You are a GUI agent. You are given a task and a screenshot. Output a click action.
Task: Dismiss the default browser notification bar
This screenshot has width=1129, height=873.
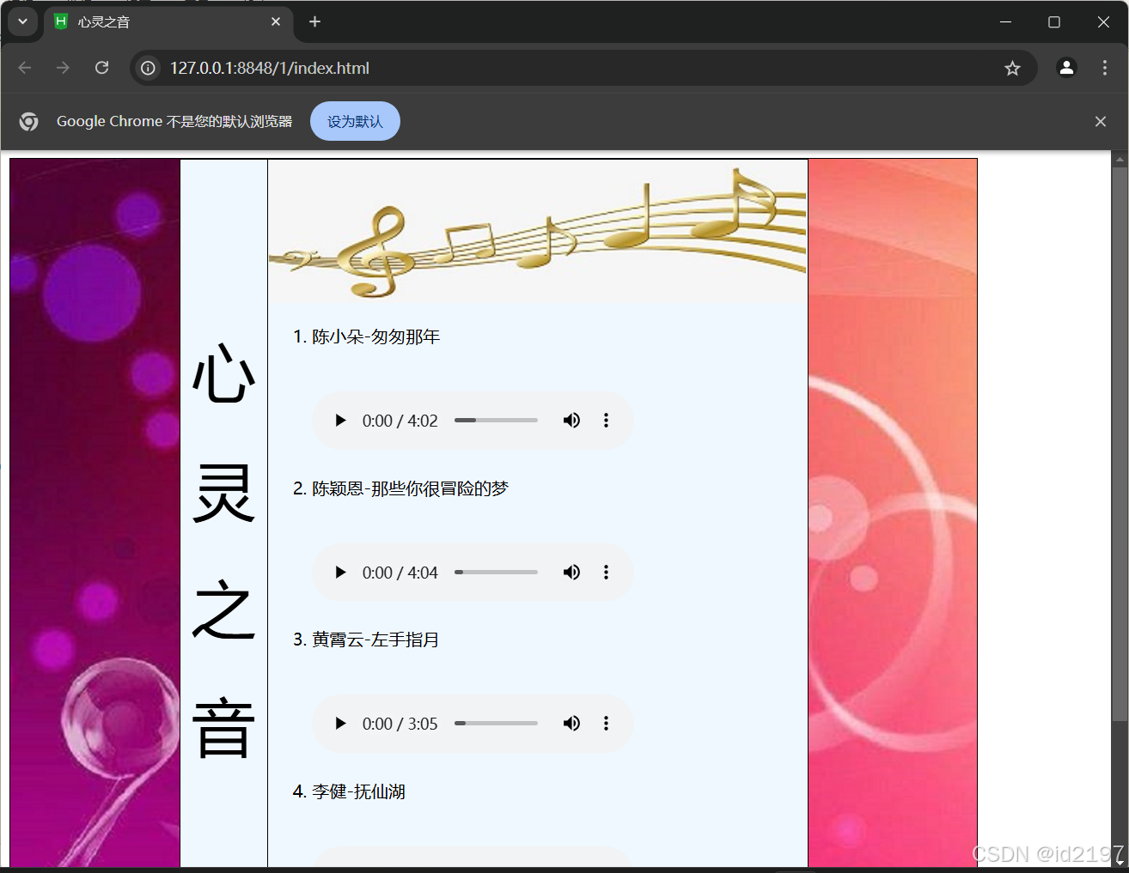(1101, 121)
